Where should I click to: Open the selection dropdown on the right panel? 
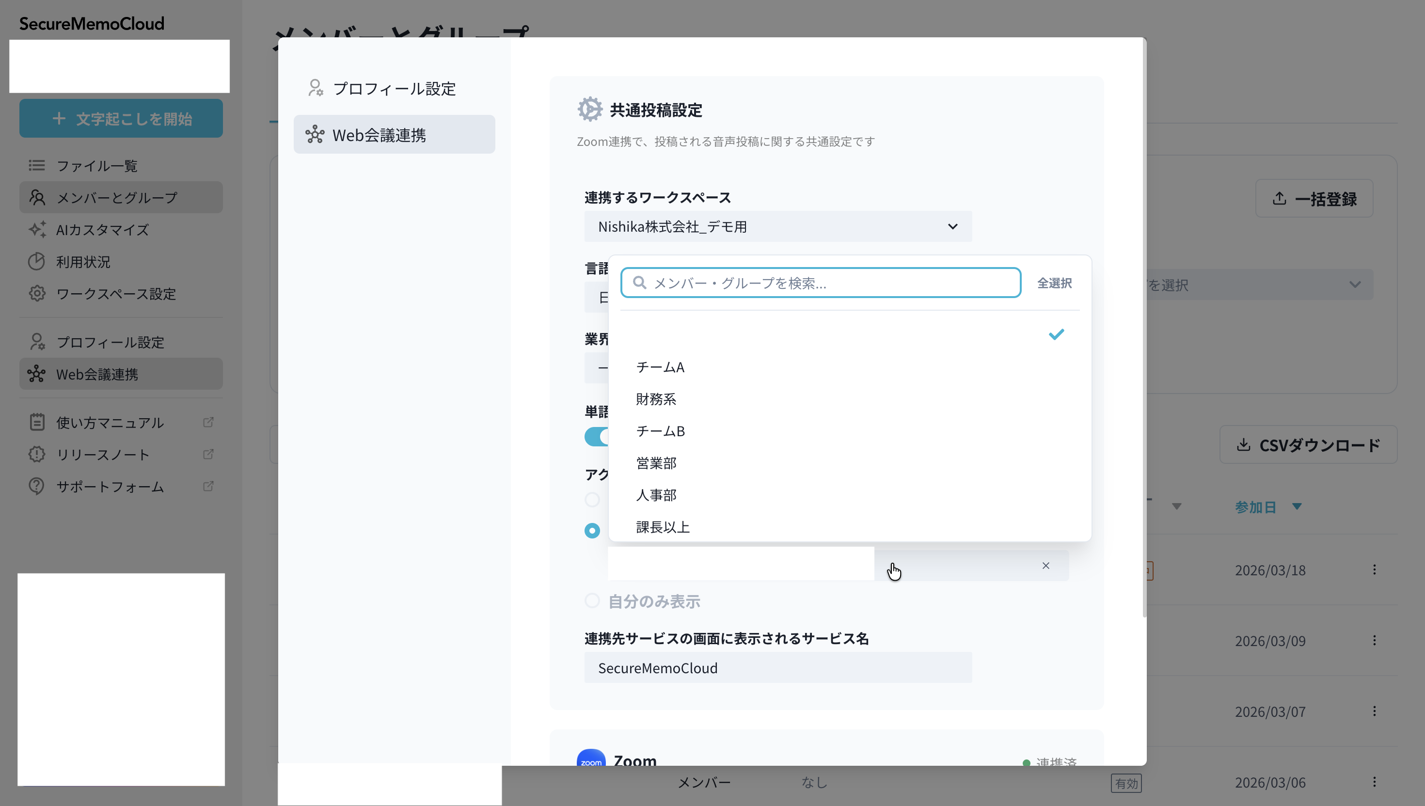click(x=1355, y=284)
